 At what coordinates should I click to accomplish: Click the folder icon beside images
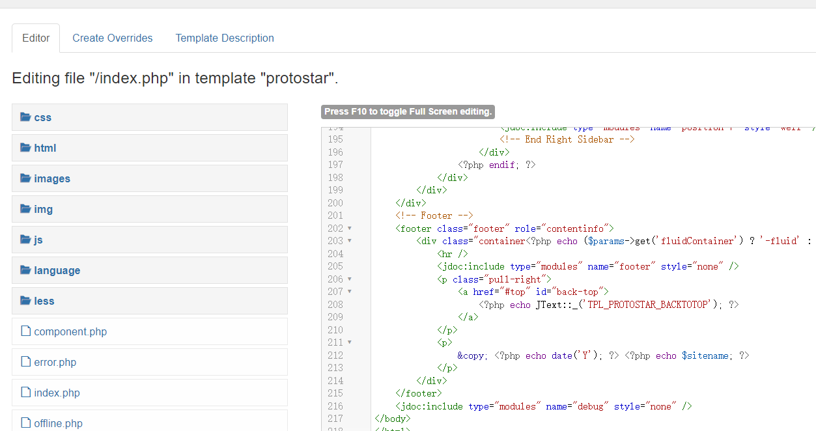tap(25, 178)
